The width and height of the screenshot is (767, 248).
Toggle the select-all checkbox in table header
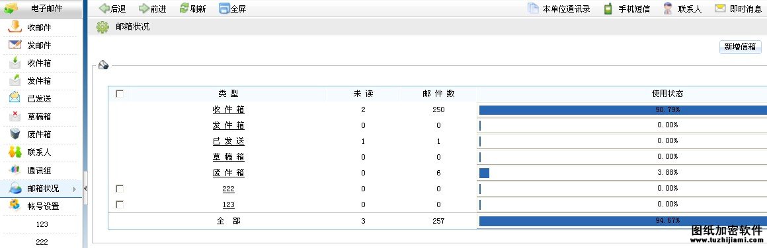tap(120, 93)
